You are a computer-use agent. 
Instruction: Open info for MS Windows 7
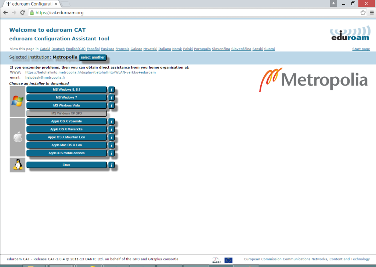(x=111, y=98)
